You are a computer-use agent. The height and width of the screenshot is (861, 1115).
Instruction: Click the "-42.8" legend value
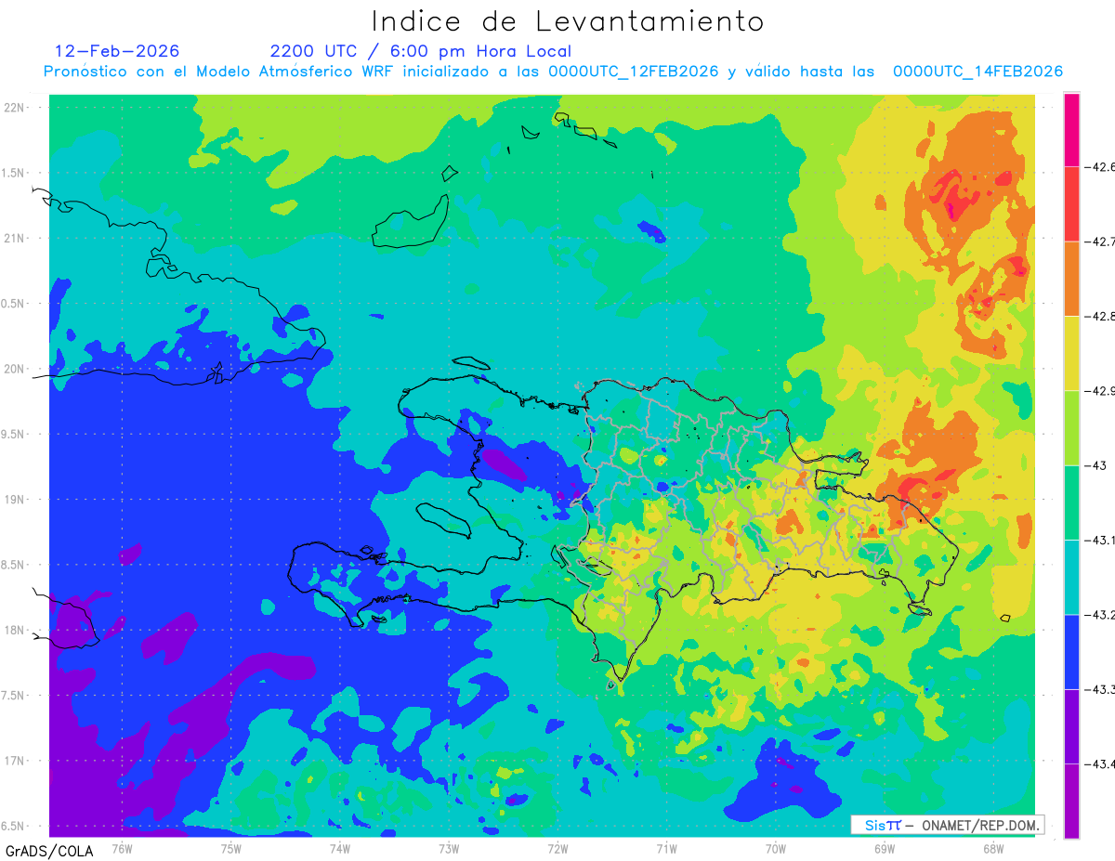[x=1099, y=317]
